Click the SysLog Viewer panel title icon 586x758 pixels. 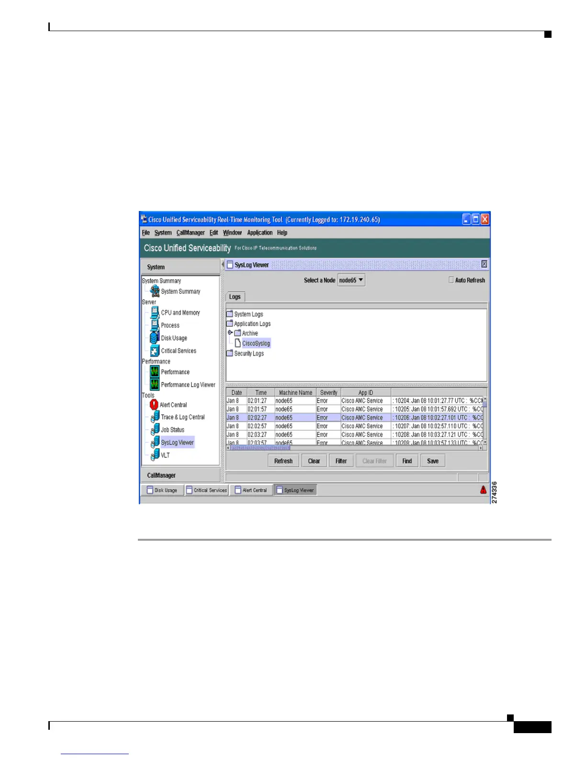[230, 265]
